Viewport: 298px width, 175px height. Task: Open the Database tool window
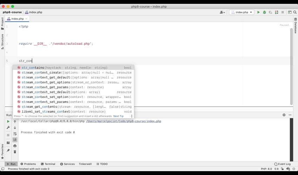[295, 26]
